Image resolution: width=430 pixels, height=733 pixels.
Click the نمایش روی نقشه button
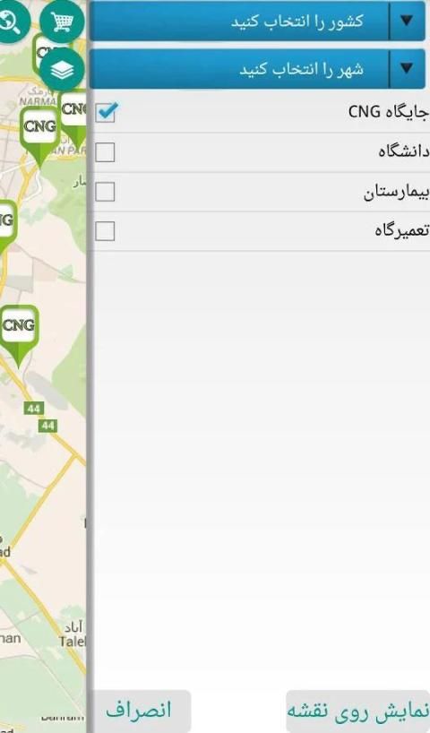coord(358,711)
